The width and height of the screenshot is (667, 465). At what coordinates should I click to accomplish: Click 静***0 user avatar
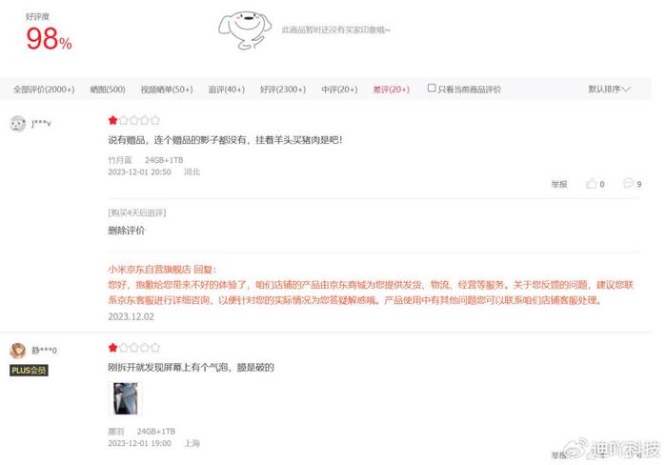click(18, 351)
